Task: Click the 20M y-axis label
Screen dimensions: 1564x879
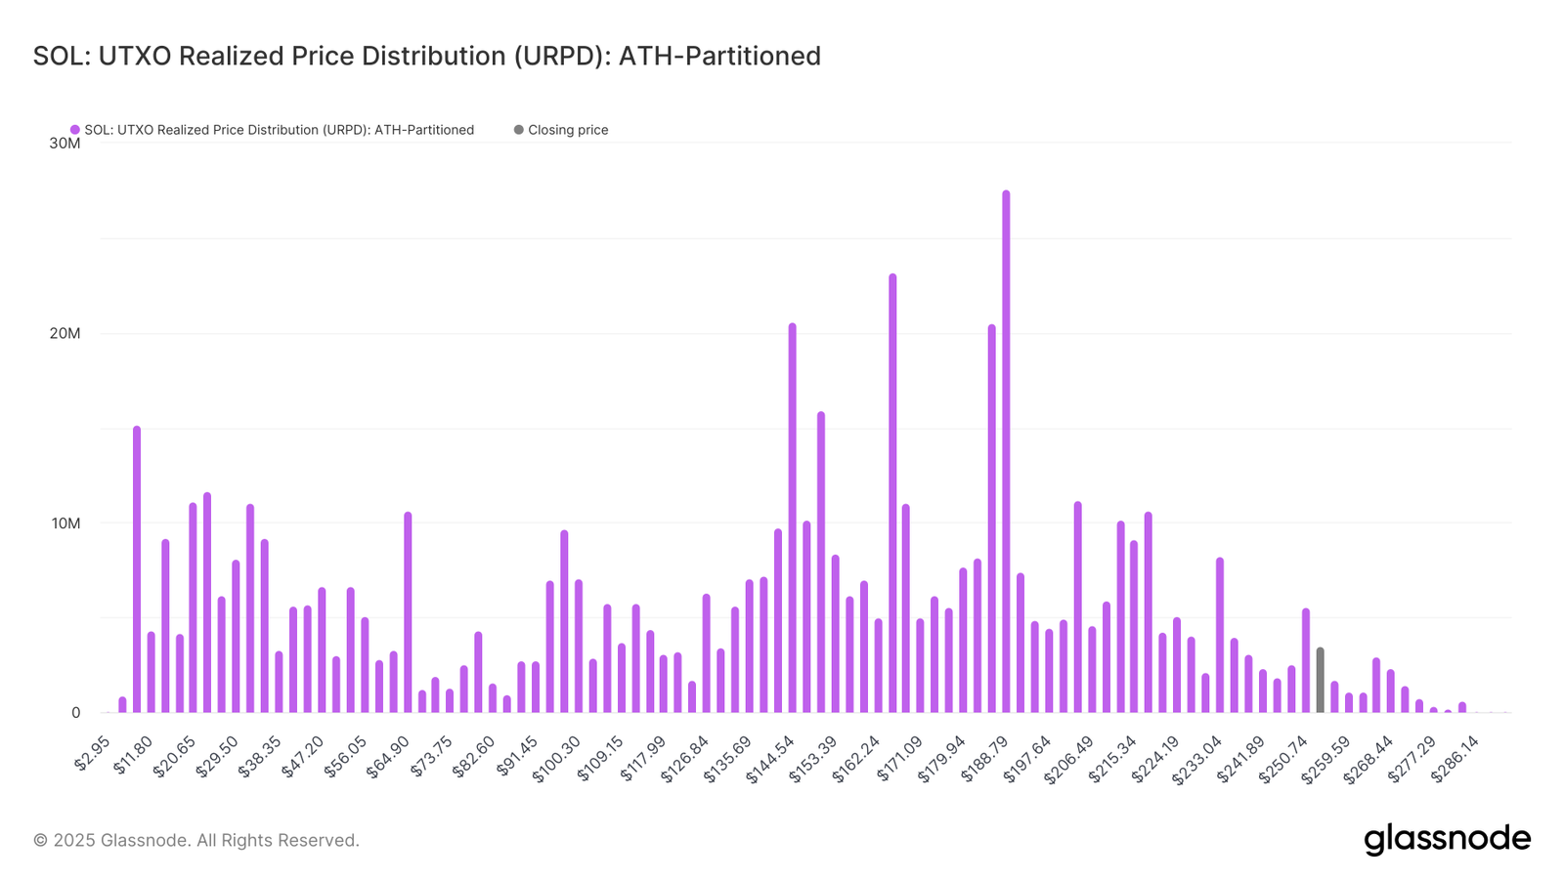Action: (65, 333)
